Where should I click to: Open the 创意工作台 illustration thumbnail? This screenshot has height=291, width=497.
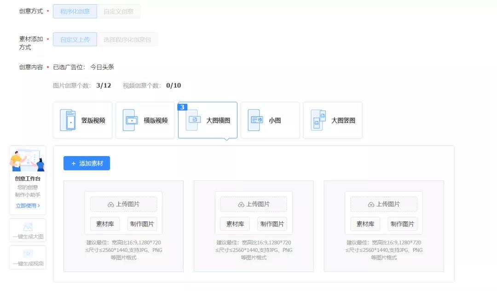(x=28, y=160)
